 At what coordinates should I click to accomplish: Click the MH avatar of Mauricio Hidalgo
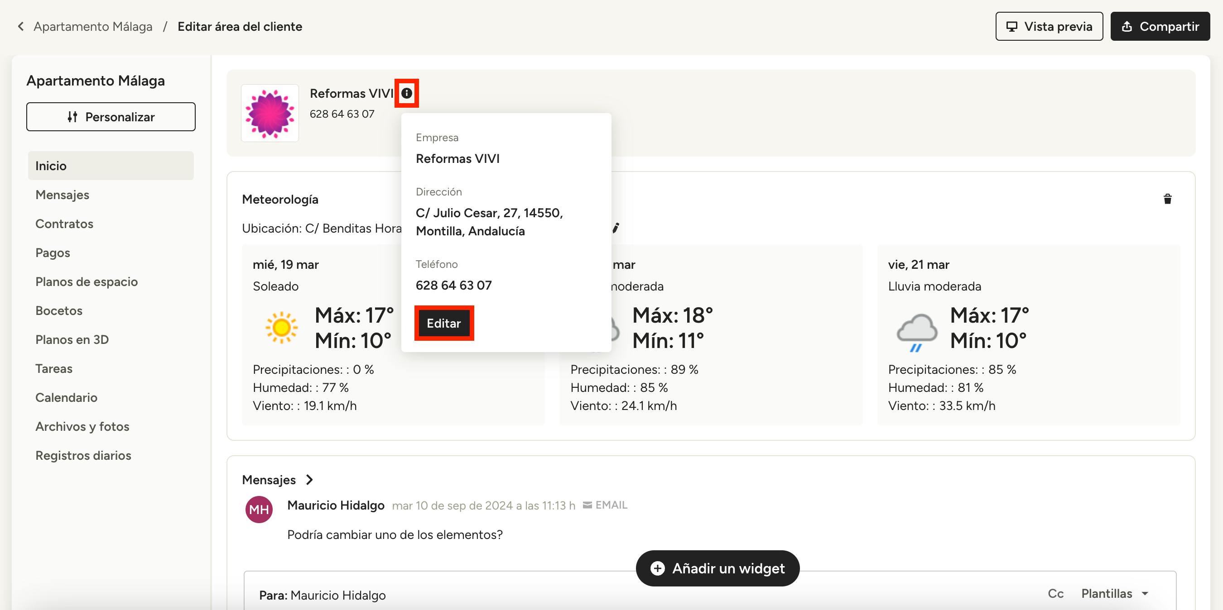pyautogui.click(x=259, y=510)
